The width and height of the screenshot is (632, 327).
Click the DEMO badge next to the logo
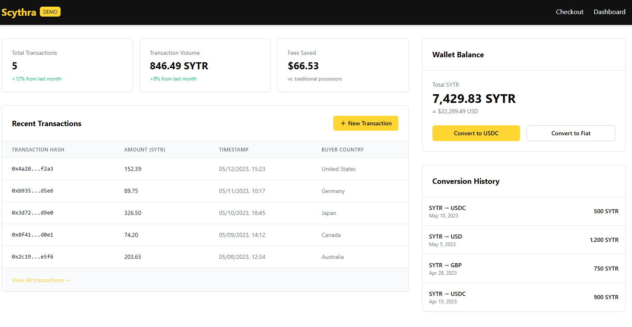click(50, 12)
